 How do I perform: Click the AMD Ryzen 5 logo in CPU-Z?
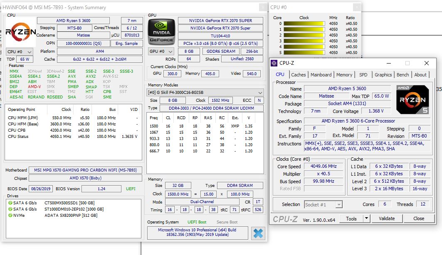pos(412,99)
